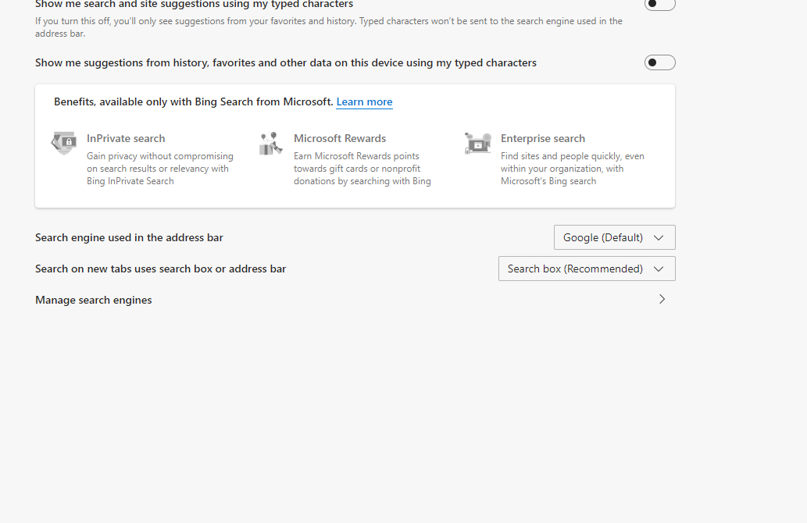Viewport: 807px width, 523px height.
Task: Toggle suggestions from history, favorites and device data
Action: [659, 62]
